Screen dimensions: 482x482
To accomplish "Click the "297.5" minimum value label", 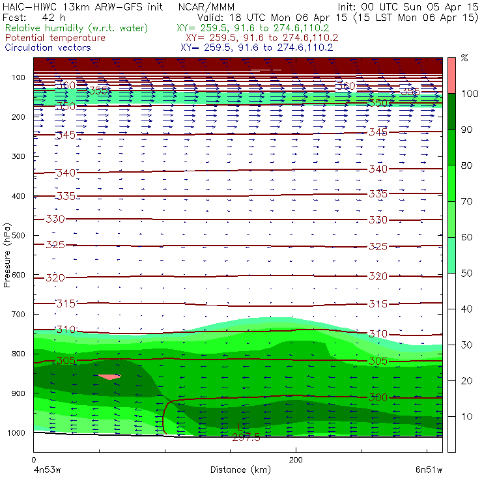I will (246, 437).
